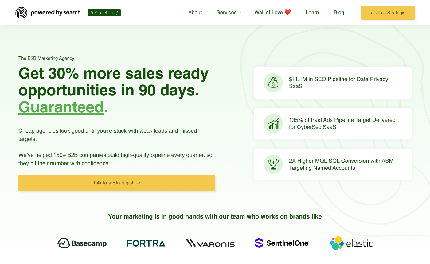Click the Elastic logo

tap(351, 243)
